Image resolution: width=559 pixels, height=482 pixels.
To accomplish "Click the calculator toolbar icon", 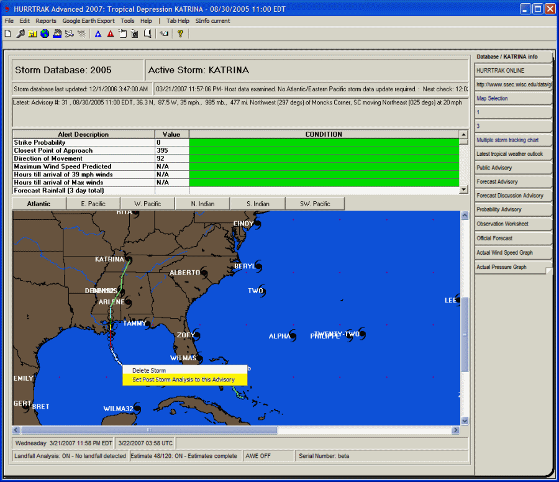I will click(135, 34).
